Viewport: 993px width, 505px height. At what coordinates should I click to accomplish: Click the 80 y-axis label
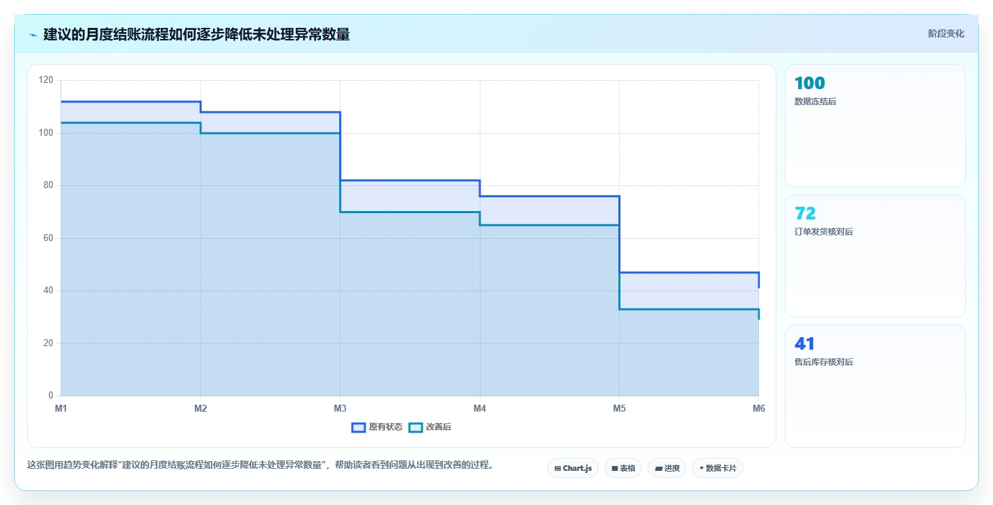coord(48,185)
